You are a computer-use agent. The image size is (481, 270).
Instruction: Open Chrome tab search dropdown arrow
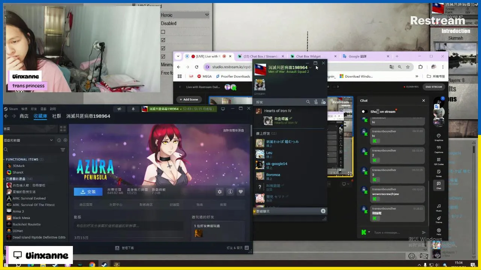[x=178, y=56]
